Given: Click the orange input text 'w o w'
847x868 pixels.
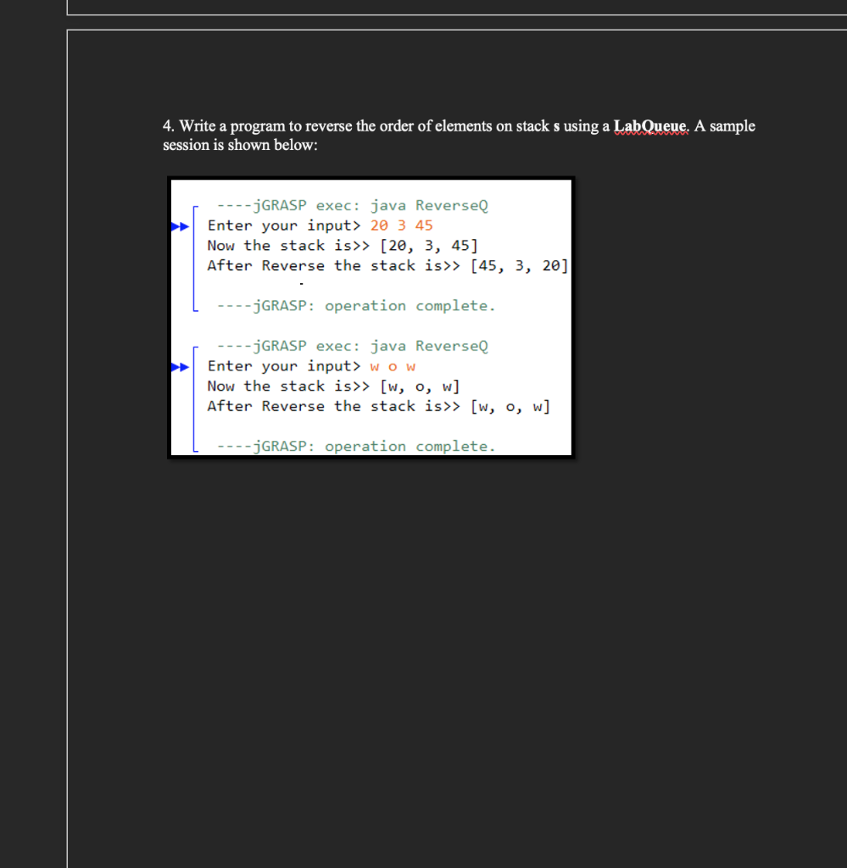Looking at the screenshot, I should 393,366.
